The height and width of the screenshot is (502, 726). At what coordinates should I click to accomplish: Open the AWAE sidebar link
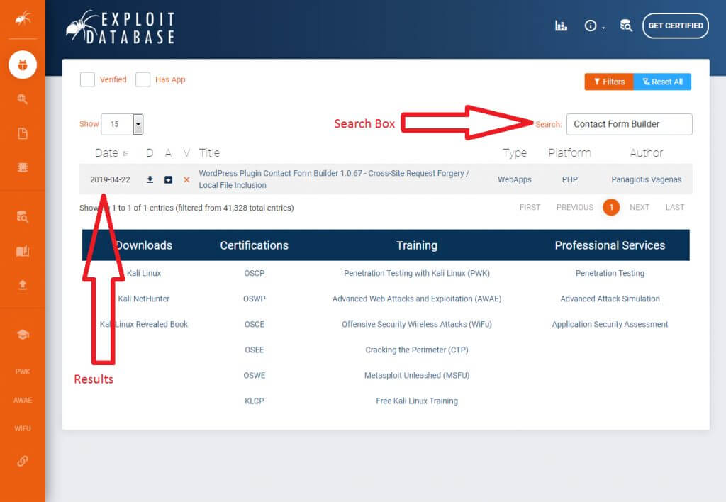coord(22,400)
